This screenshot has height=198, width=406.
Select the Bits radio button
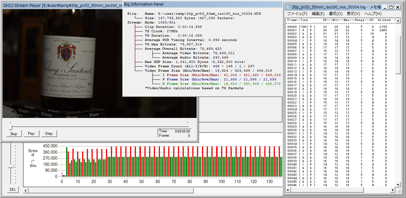[33, 161]
